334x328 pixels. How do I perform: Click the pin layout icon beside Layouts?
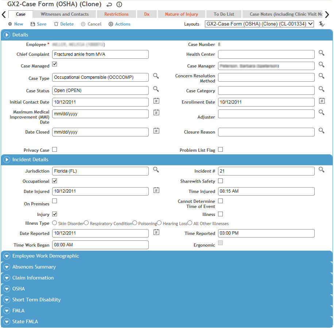coord(322,24)
